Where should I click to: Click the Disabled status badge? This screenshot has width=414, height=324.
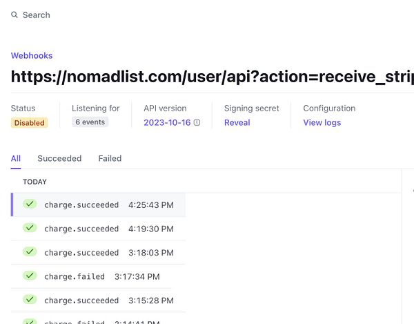30,123
